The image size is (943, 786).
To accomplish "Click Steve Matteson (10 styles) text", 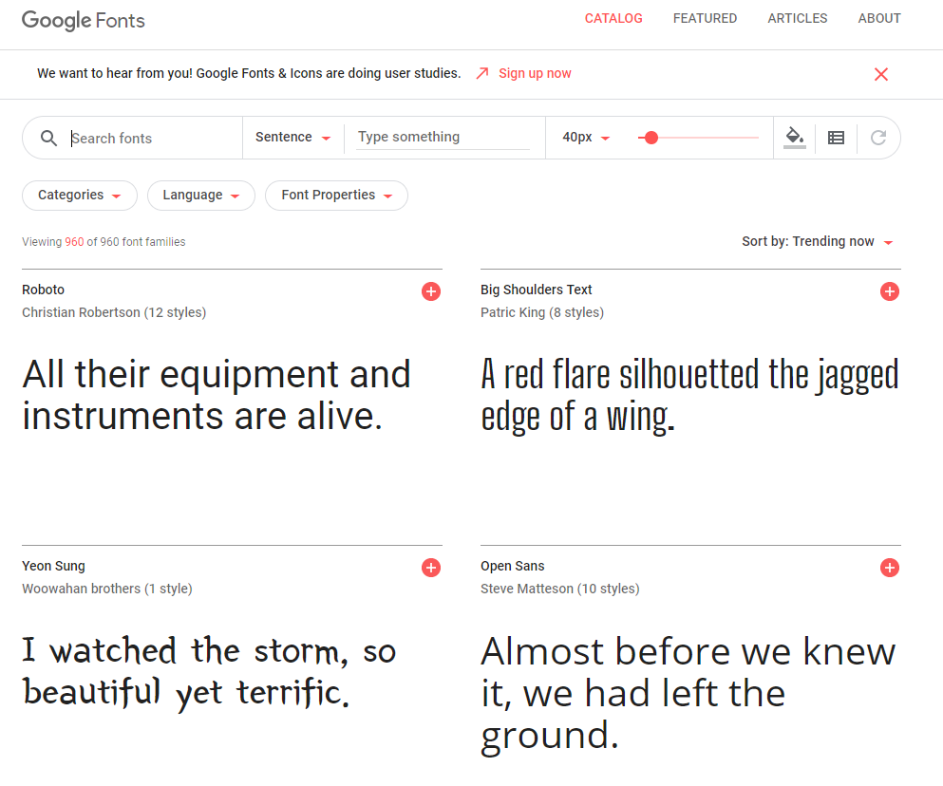I will pyautogui.click(x=560, y=589).
